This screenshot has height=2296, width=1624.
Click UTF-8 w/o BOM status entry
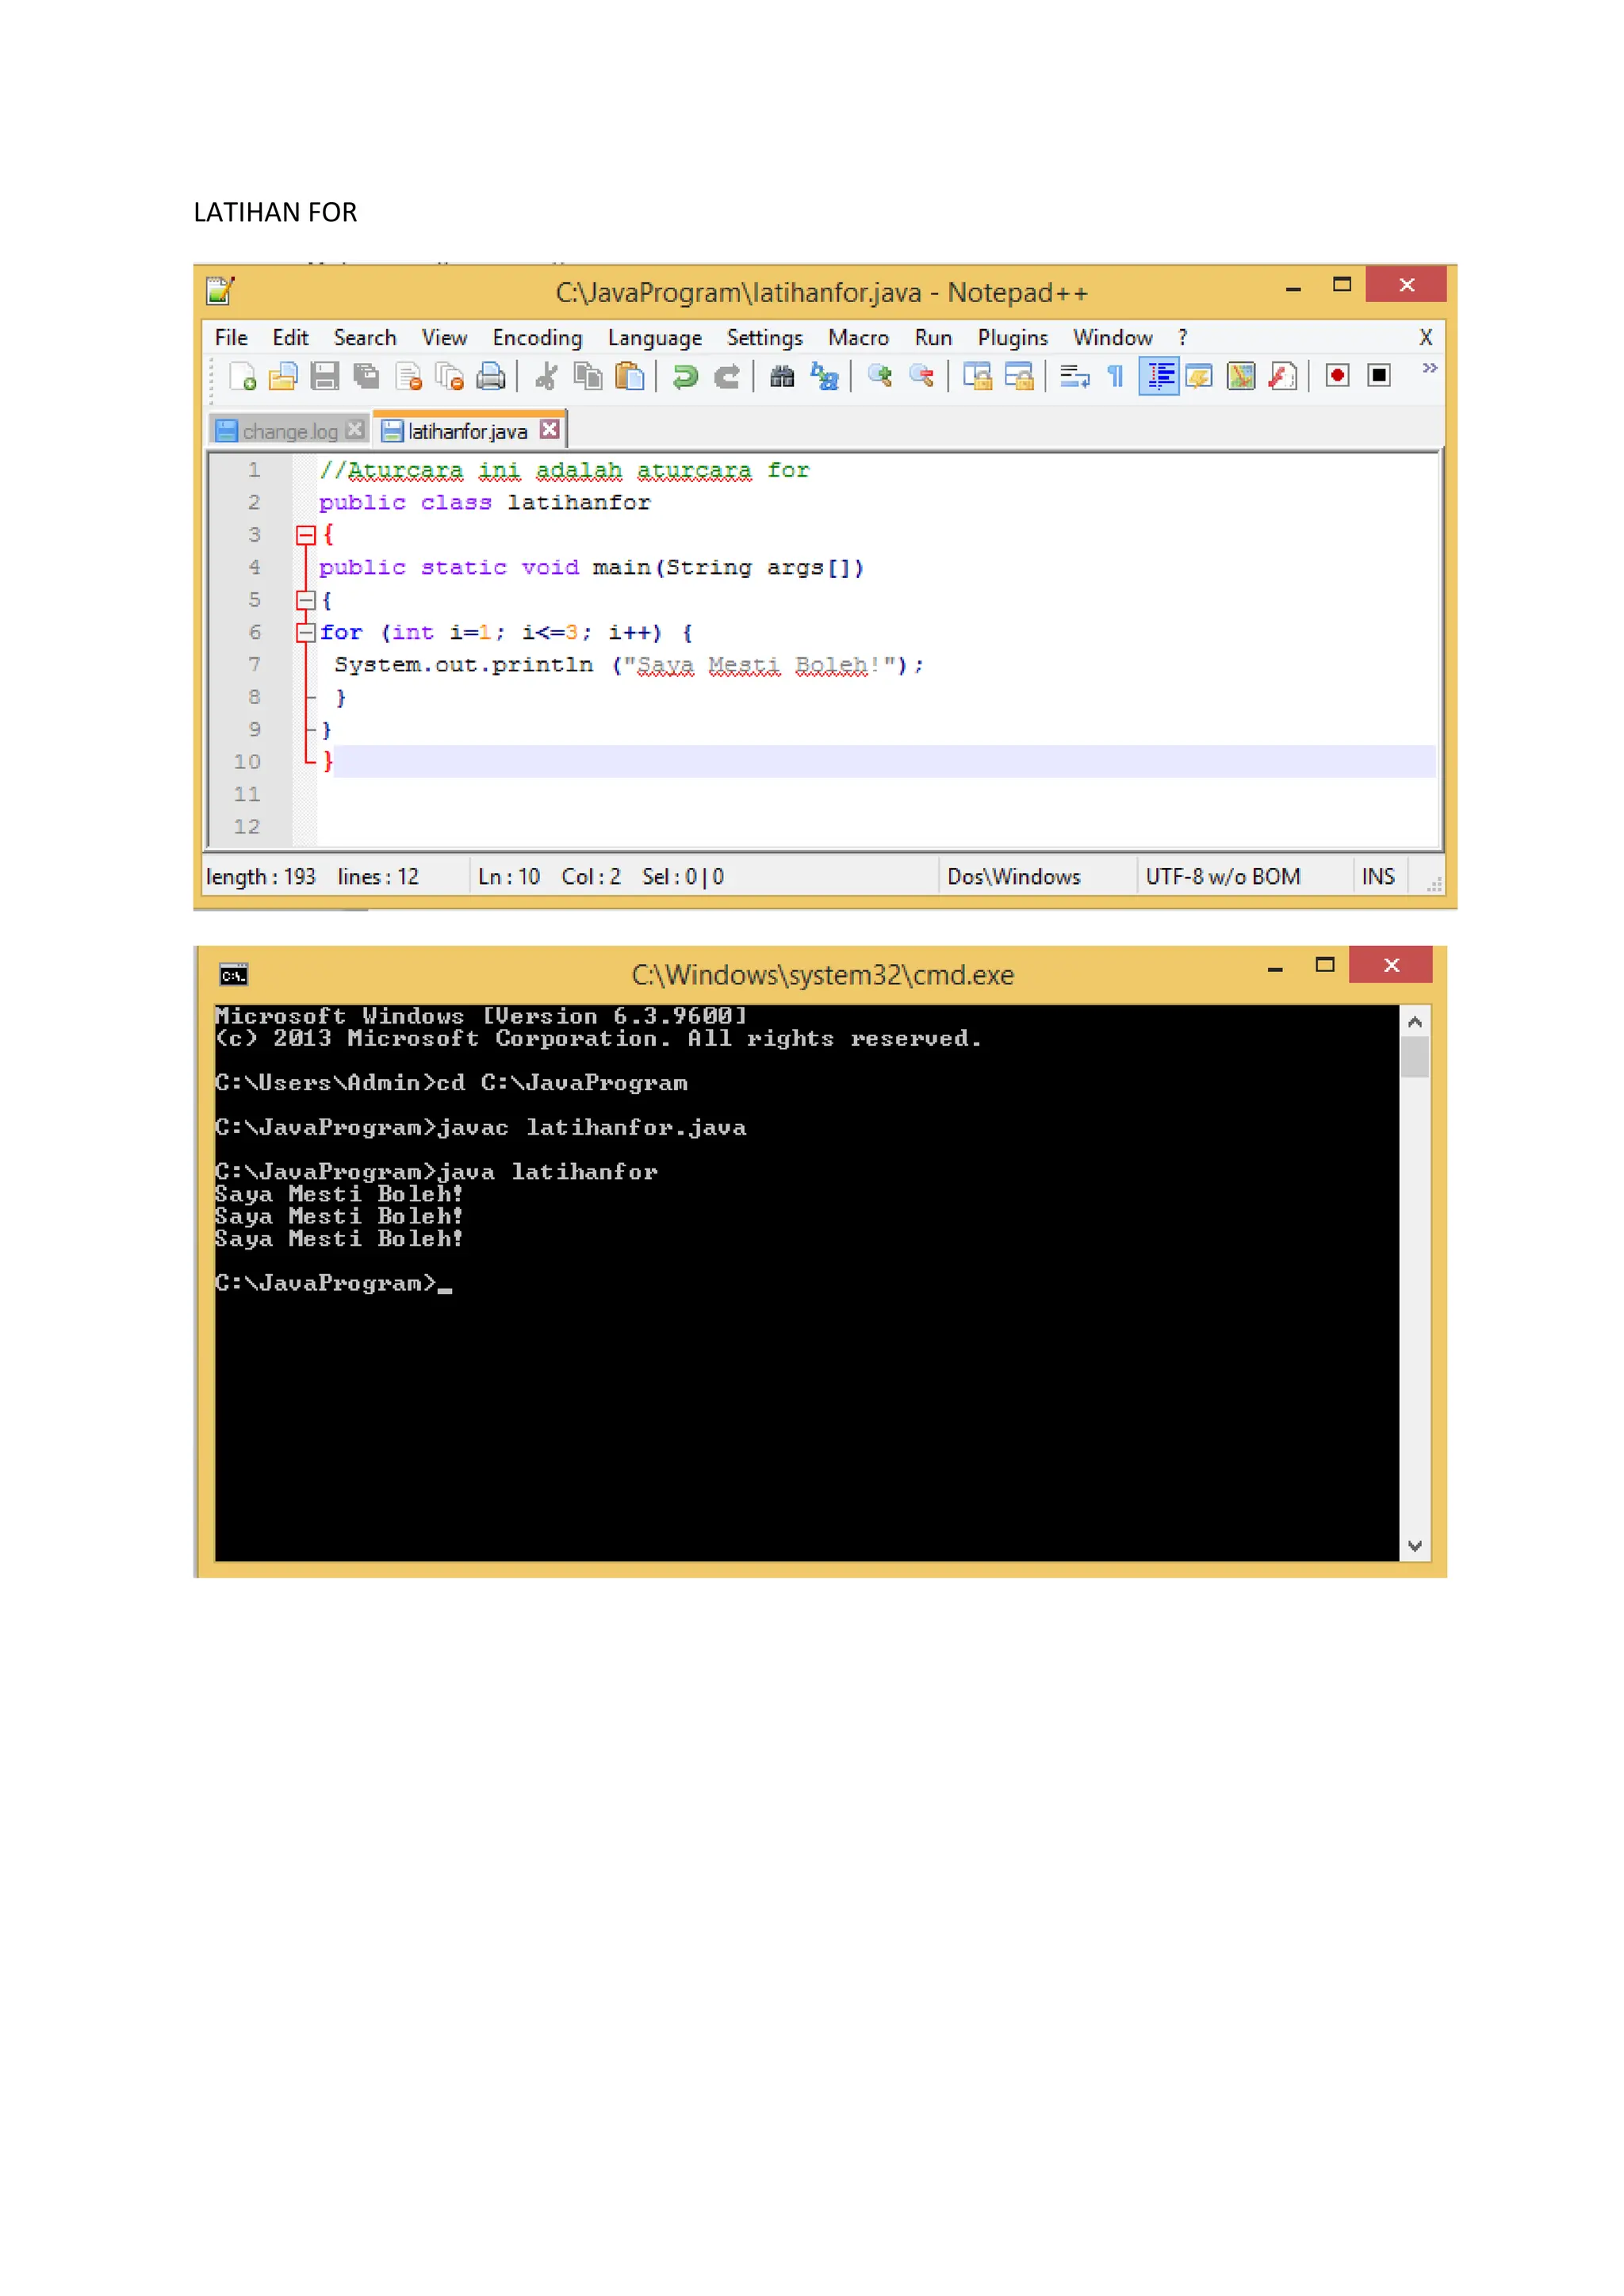tap(1223, 877)
